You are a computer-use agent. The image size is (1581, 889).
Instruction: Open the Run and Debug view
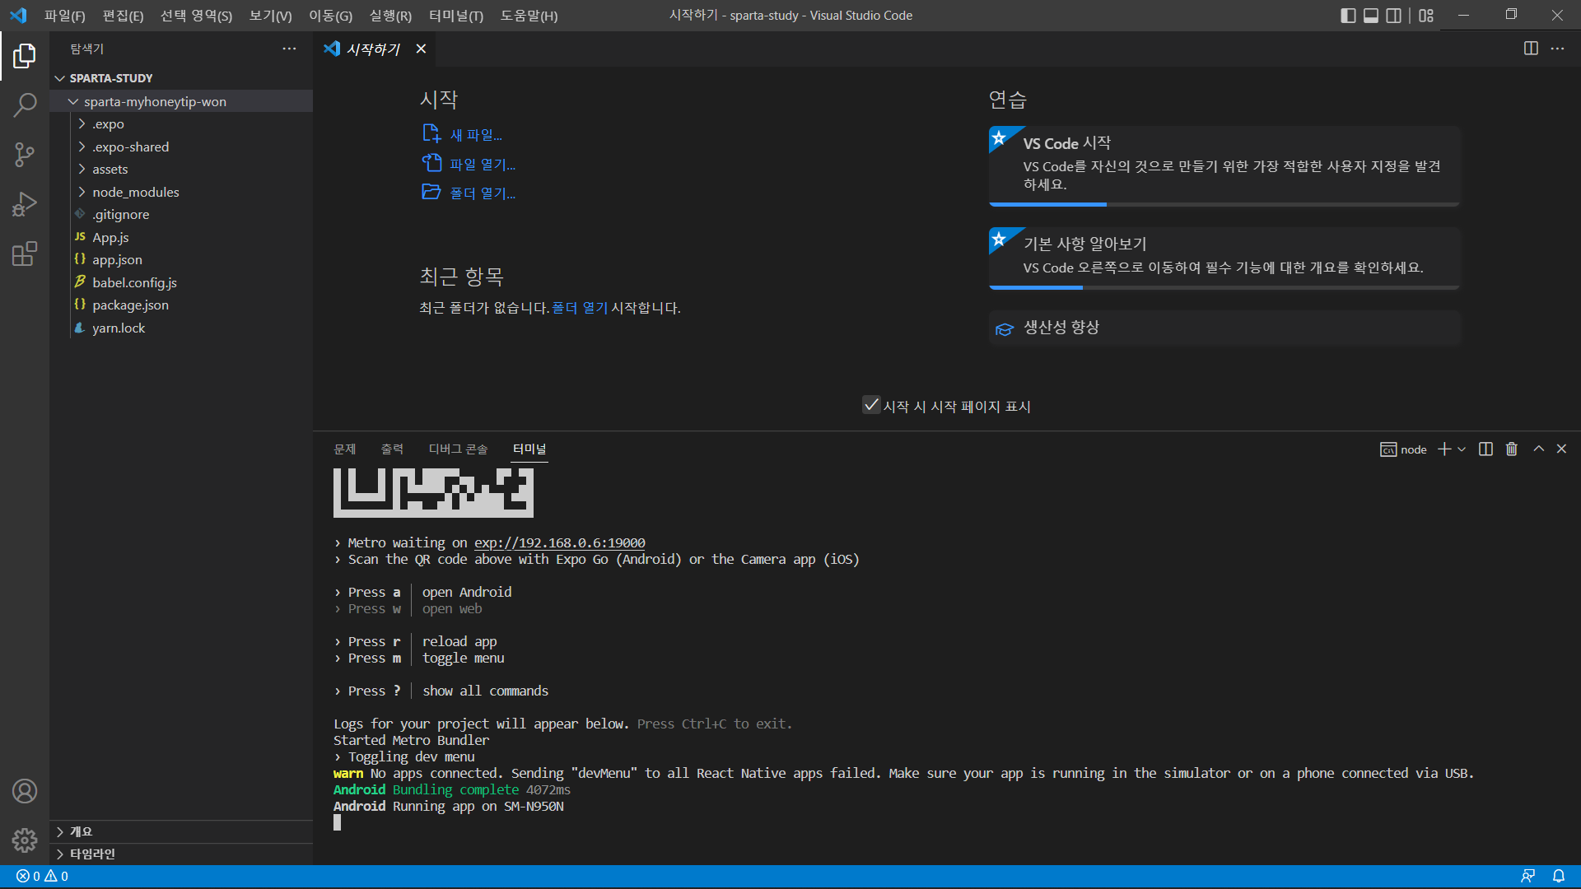[x=25, y=203]
